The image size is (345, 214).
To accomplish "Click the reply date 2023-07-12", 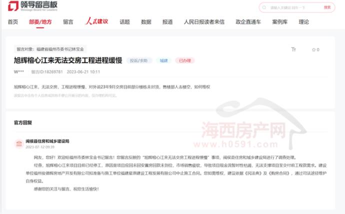I will (40, 146).
